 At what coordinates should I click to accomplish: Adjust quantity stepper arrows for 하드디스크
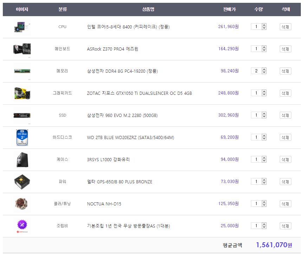pos(264,137)
